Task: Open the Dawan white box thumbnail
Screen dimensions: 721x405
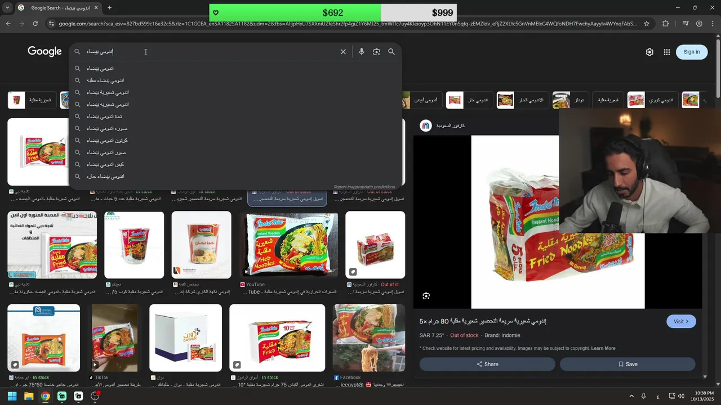Action: (185, 337)
